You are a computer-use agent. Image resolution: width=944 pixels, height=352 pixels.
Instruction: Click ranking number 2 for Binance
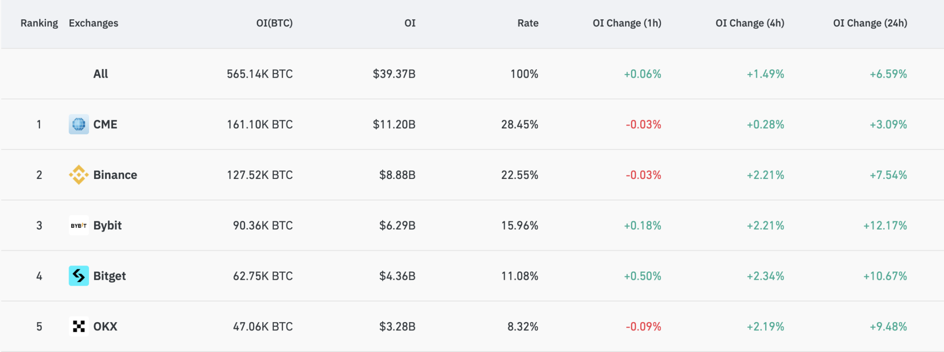(x=39, y=175)
